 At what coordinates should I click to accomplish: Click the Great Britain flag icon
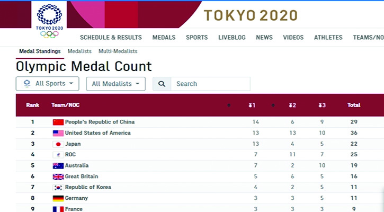[58, 176]
